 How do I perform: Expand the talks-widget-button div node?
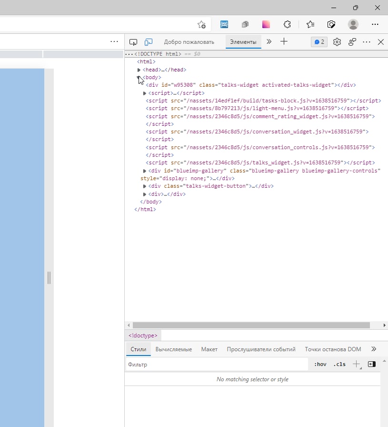tap(144, 186)
